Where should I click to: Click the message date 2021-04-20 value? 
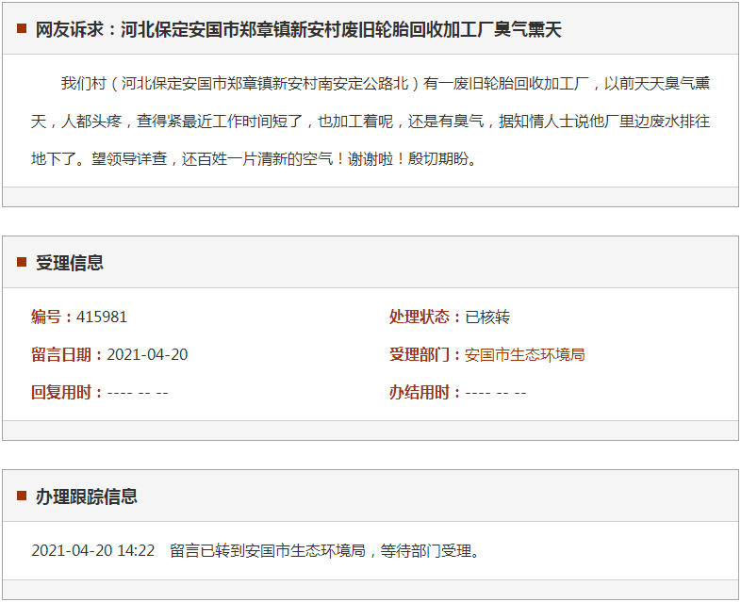point(147,355)
